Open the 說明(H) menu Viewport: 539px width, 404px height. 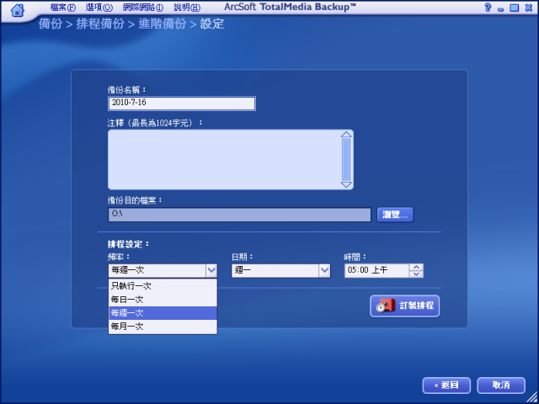[x=187, y=8]
